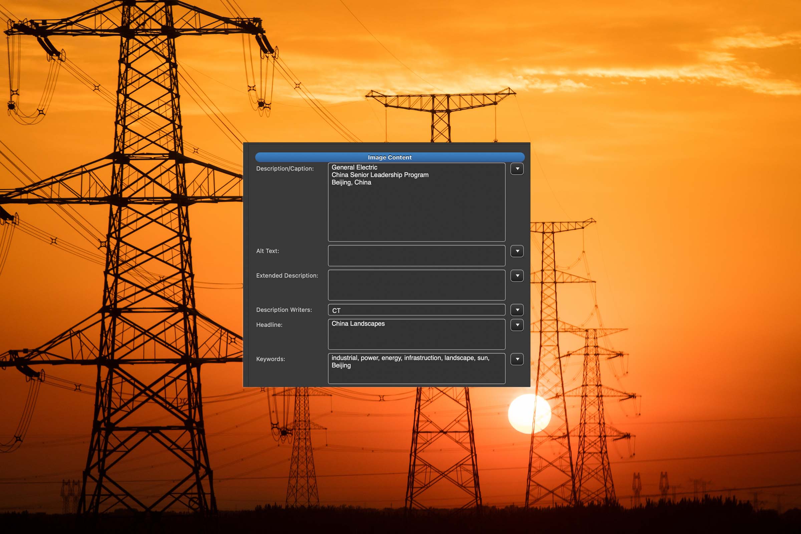Click the 'Keywords:' field label
Viewport: 801px width, 534px height.
pos(270,359)
